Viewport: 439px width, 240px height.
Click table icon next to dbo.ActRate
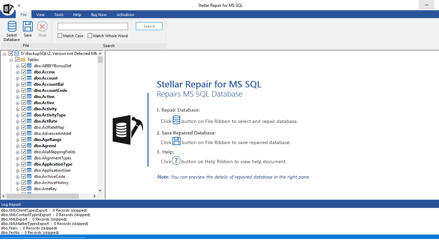click(x=29, y=121)
